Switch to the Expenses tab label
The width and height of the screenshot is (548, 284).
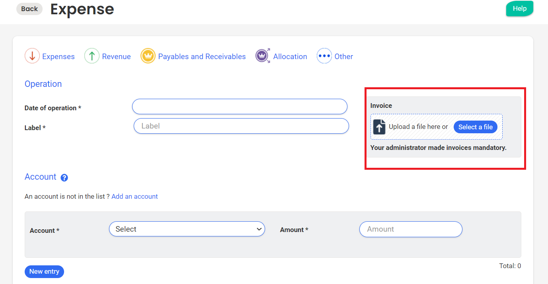58,57
